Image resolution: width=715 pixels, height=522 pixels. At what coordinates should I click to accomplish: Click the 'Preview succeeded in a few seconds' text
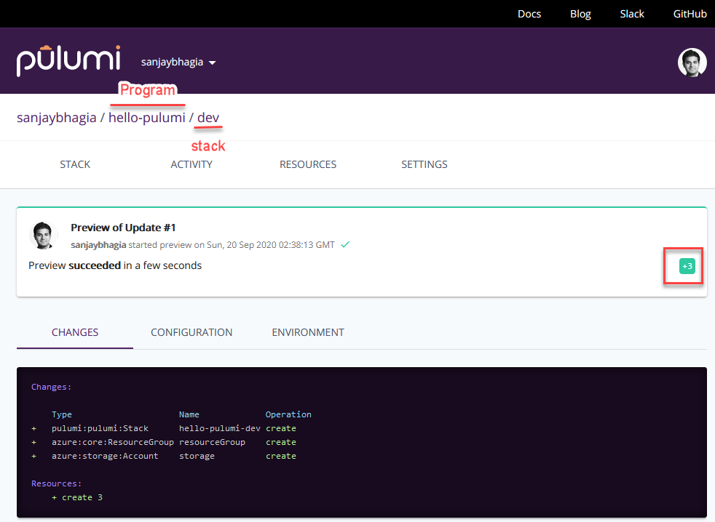click(x=115, y=265)
